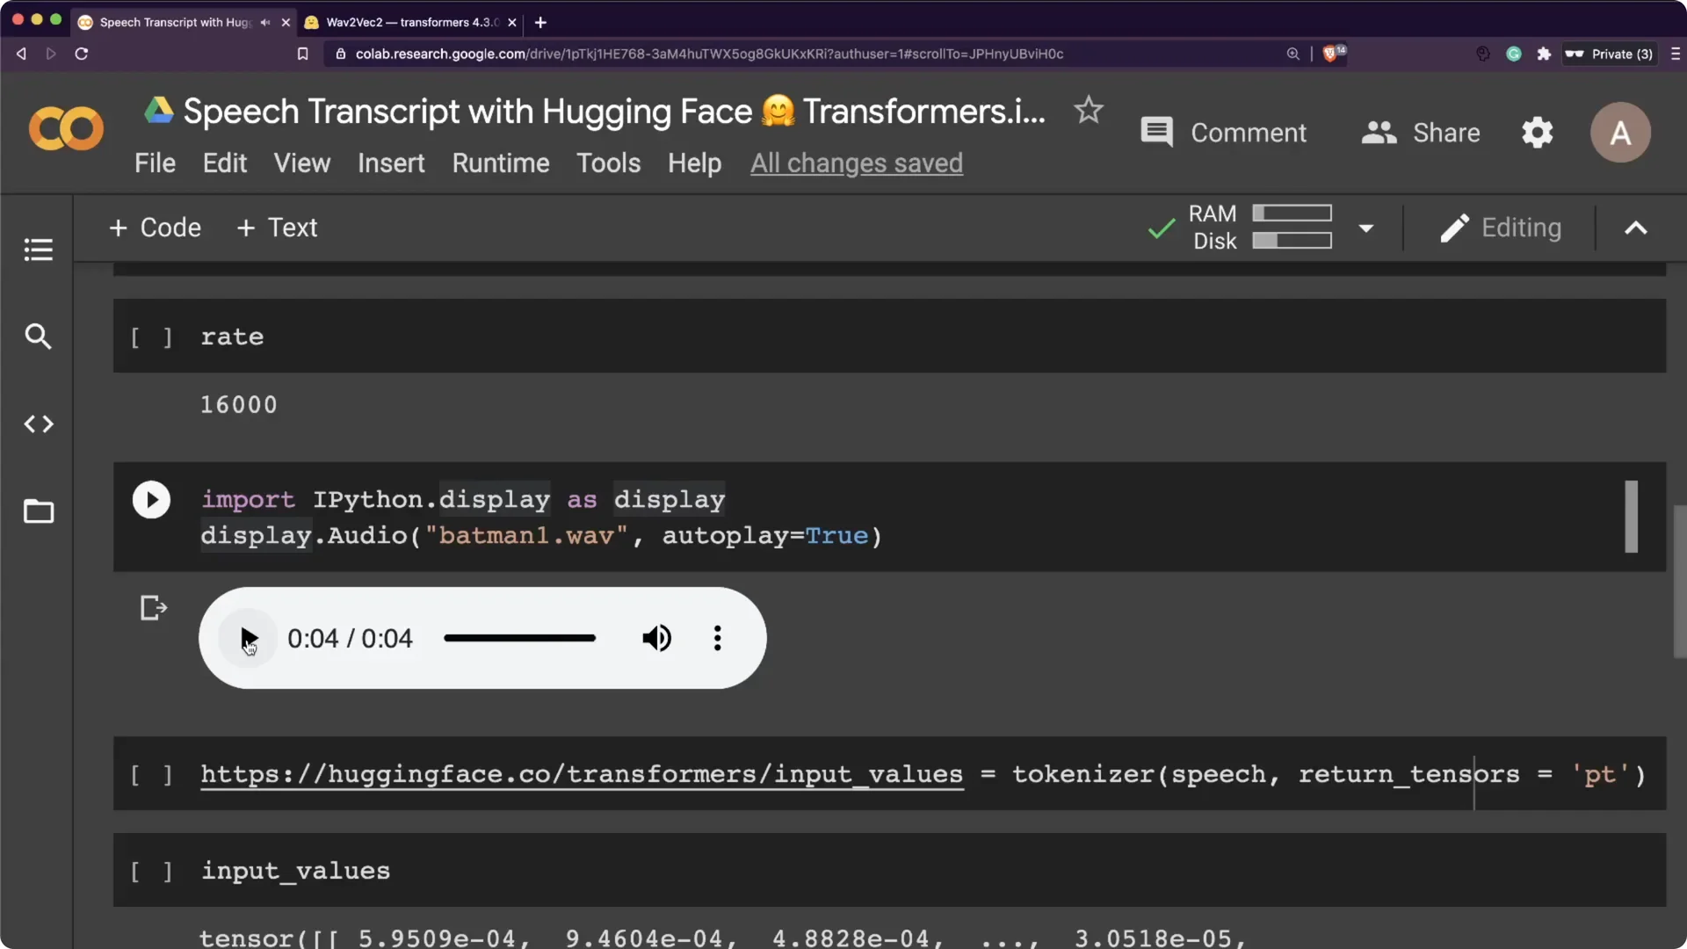This screenshot has width=1687, height=949.
Task: Mute the audio player volume
Action: point(657,638)
